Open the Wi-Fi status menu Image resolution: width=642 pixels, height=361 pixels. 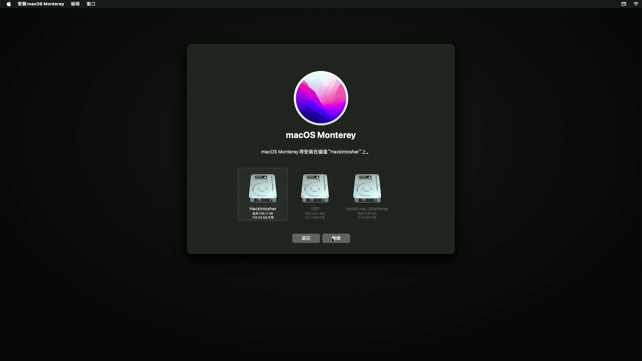[x=636, y=4]
